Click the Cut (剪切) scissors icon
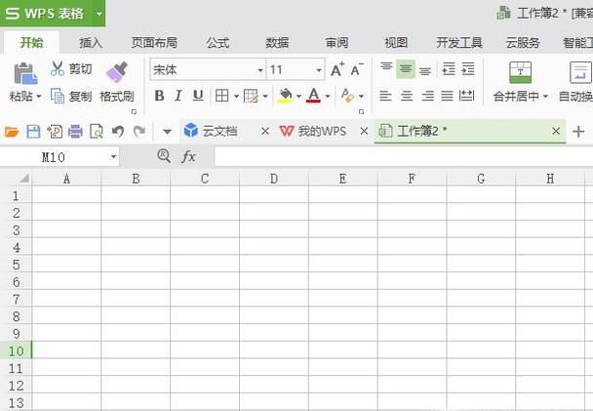This screenshot has height=411, width=593. (58, 69)
